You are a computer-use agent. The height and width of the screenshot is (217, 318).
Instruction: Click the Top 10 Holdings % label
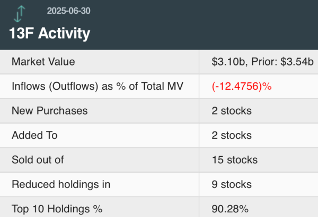coord(57,208)
